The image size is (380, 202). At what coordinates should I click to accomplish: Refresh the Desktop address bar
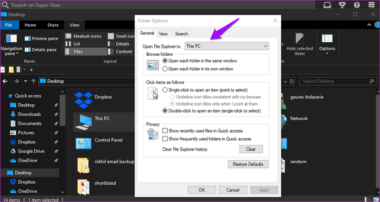pos(292,81)
